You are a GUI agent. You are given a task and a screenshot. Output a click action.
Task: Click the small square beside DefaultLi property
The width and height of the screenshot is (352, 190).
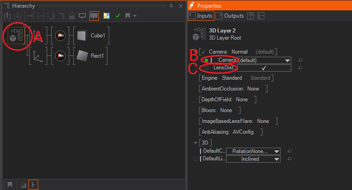pyautogui.click(x=195, y=159)
